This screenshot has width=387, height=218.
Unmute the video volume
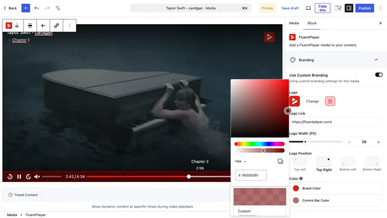tap(37, 176)
